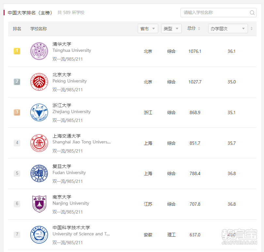264x252 pixels.
Task: Open the 省市 province dropdown
Action: pyautogui.click(x=148, y=29)
